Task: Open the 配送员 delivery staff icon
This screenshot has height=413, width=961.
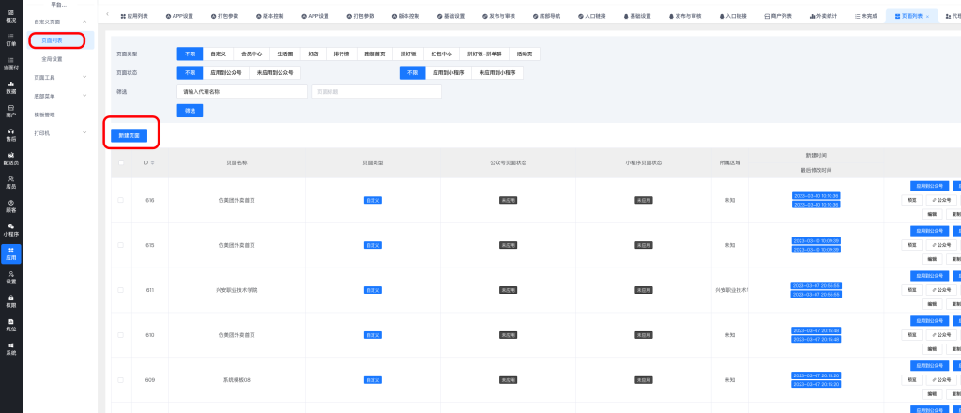Action: click(x=11, y=159)
